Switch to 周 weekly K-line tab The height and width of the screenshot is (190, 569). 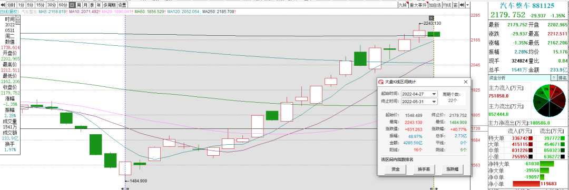pos(79,5)
